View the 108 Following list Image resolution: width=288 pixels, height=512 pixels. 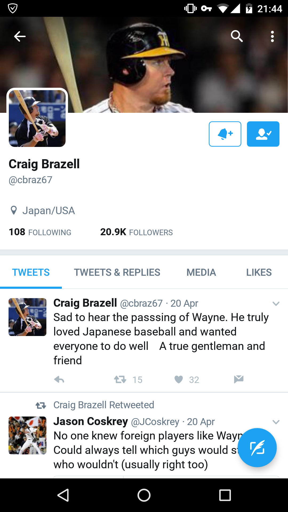[40, 232]
